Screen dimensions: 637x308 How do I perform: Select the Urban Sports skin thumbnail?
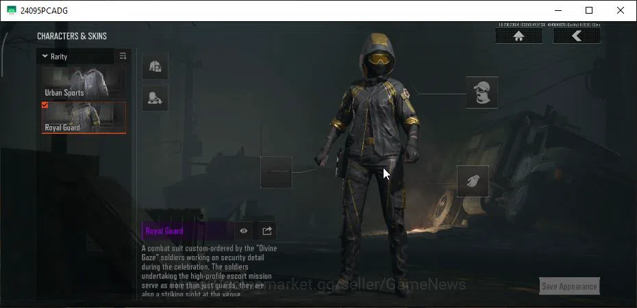(x=84, y=83)
